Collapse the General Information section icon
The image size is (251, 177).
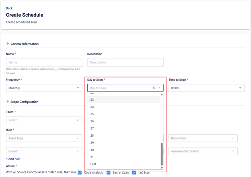point(8,44)
